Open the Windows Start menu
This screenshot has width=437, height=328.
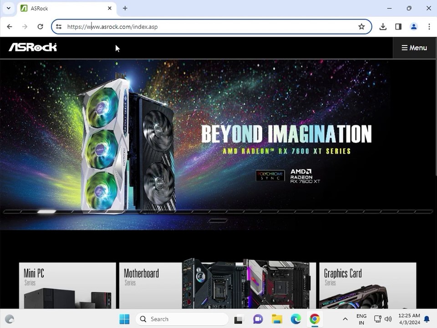[x=124, y=319]
